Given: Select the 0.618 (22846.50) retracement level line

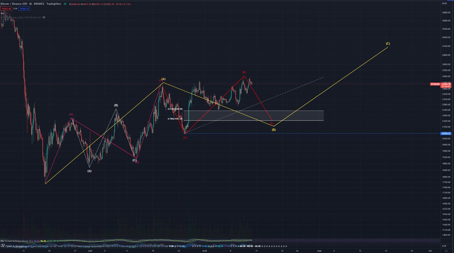Looking at the screenshot, I should pyautogui.click(x=174, y=109).
